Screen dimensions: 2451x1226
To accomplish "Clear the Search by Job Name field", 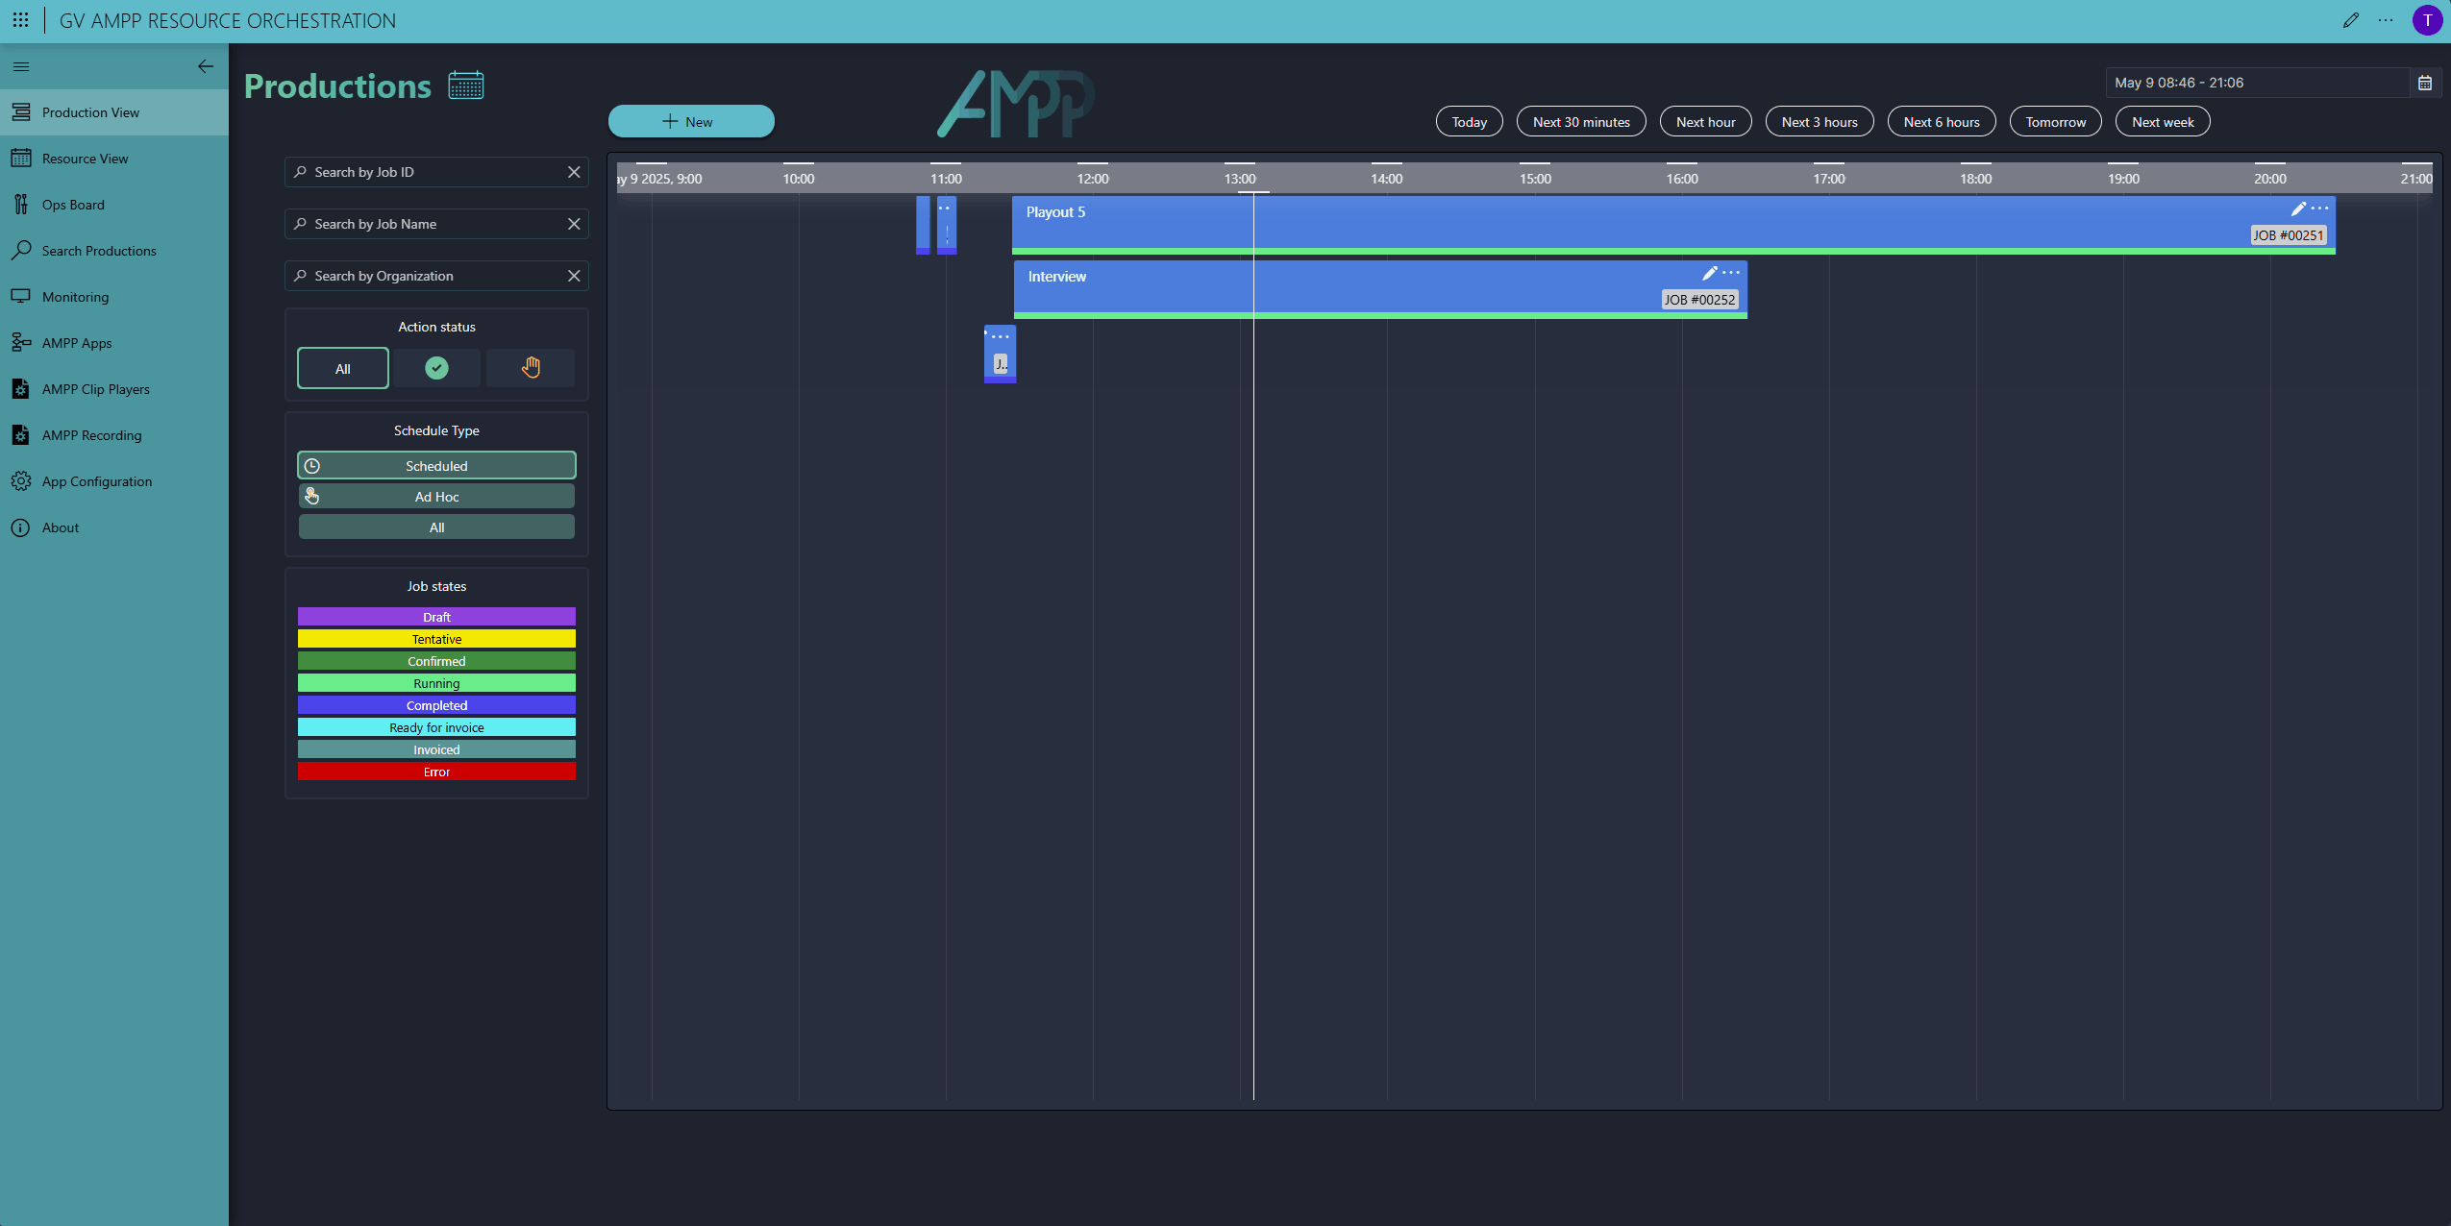I will 574,224.
